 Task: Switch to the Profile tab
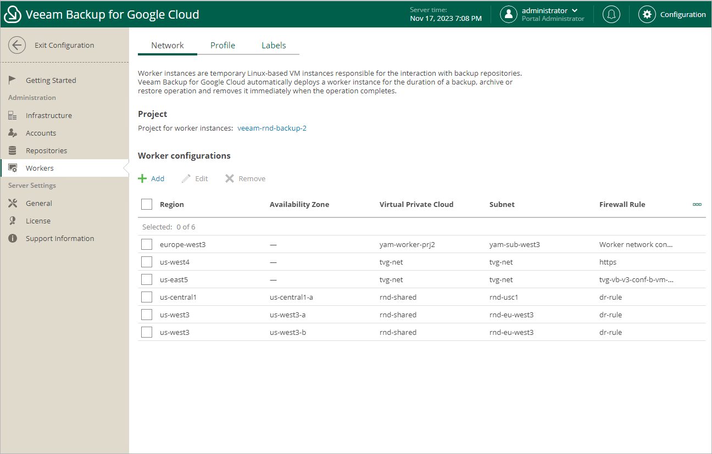[222, 46]
